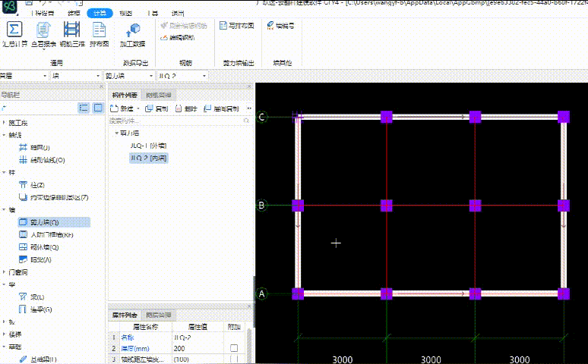Click the 厚度(mm) value 200 cell

coord(198,348)
